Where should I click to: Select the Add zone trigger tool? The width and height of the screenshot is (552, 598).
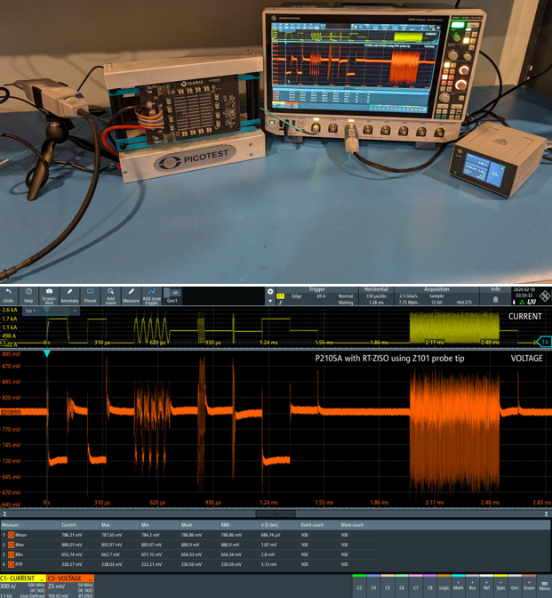[152, 295]
